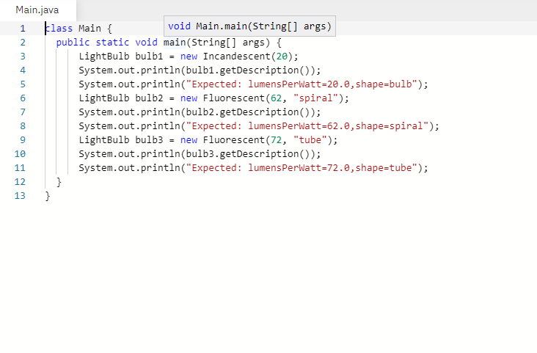The width and height of the screenshot is (537, 353).
Task: Click the number 20 argument
Action: [x=282, y=57]
